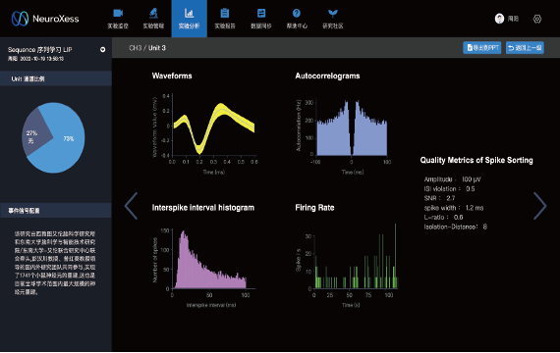The height and width of the screenshot is (353, 560).
Task: Click the NeuroXess logo
Action: click(x=45, y=19)
